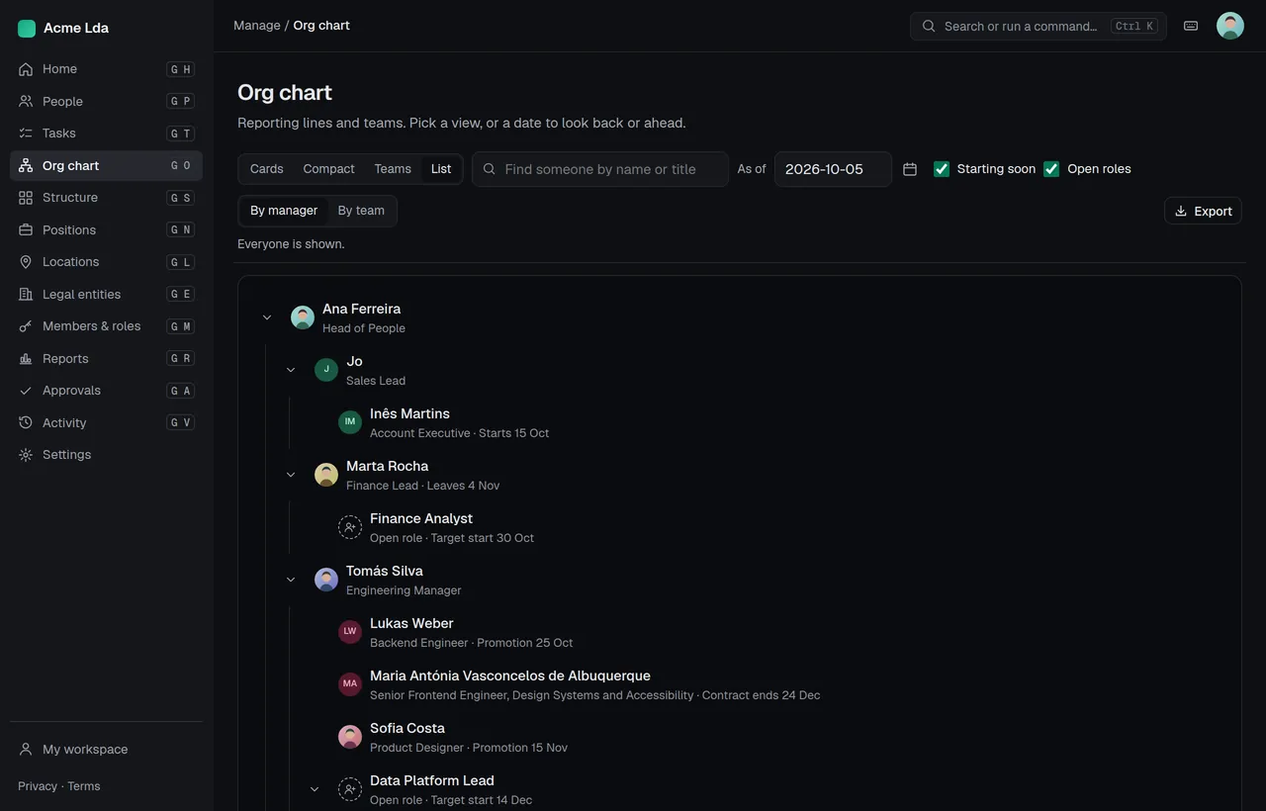Select the List view tab

441,169
